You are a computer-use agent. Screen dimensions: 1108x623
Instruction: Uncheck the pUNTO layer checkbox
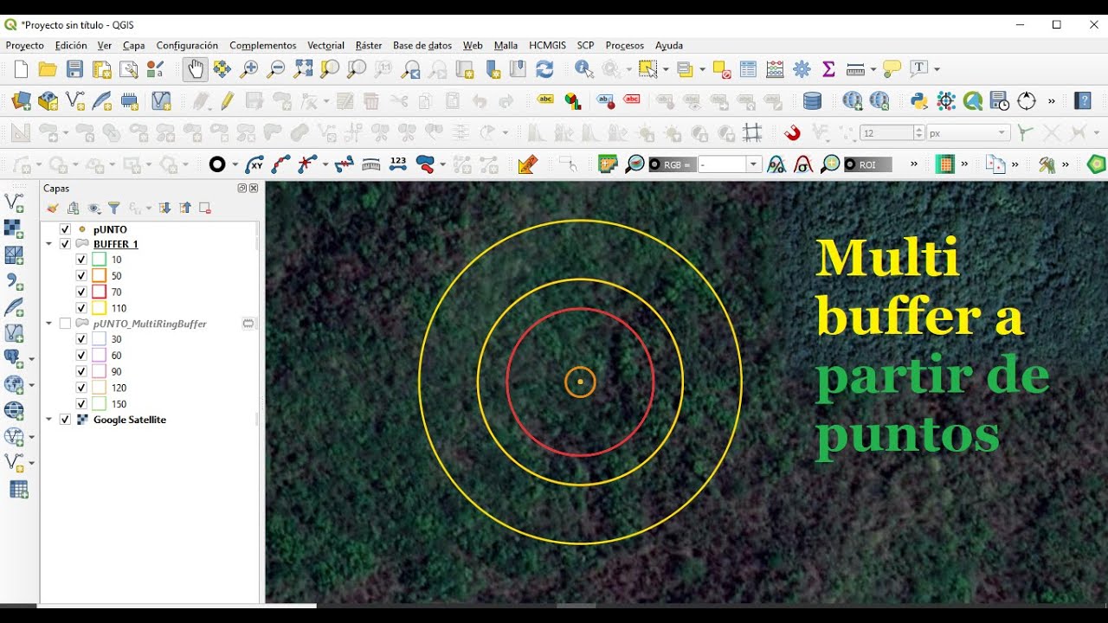[x=65, y=229]
